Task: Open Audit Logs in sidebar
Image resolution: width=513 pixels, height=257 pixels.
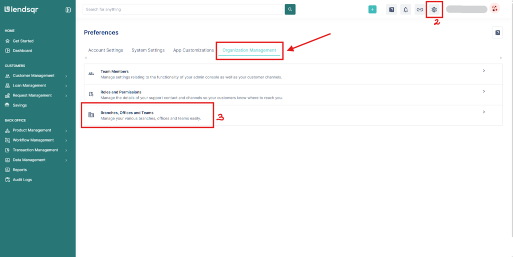Action: point(22,179)
